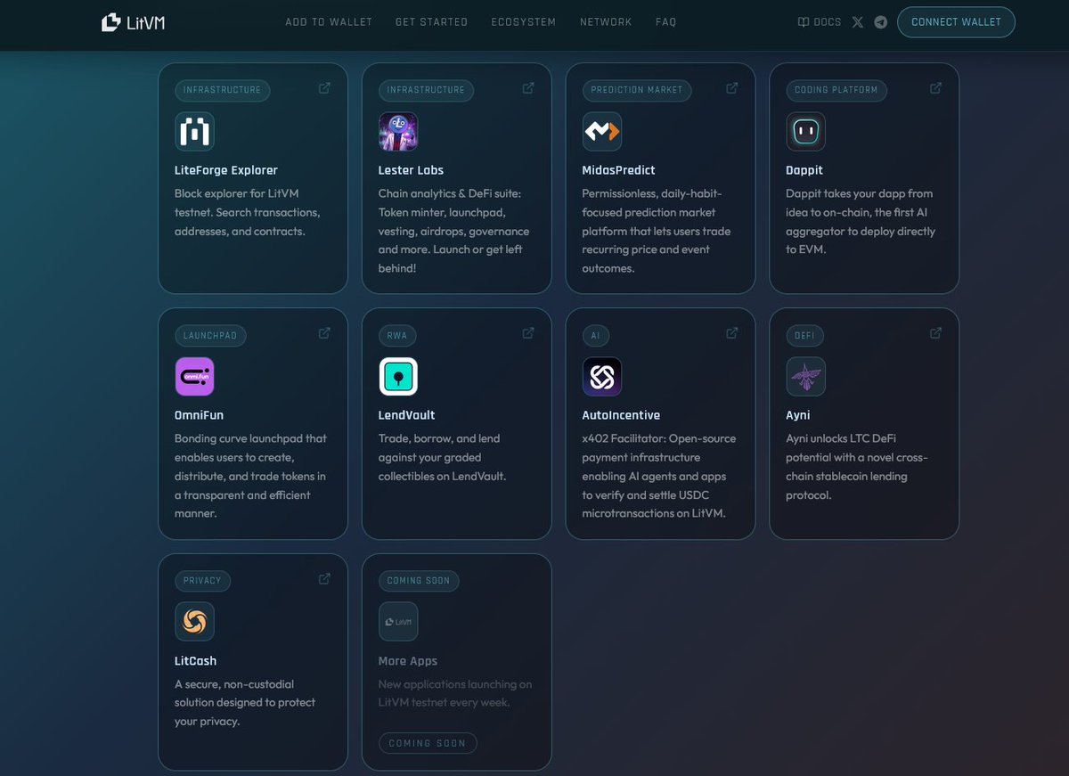Click the Ayni title
The width and height of the screenshot is (1069, 776).
click(x=798, y=415)
